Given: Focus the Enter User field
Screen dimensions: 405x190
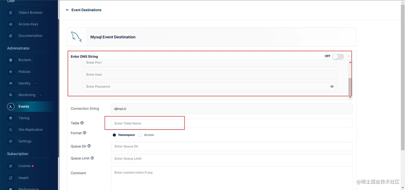Looking at the screenshot, I should coord(209,75).
